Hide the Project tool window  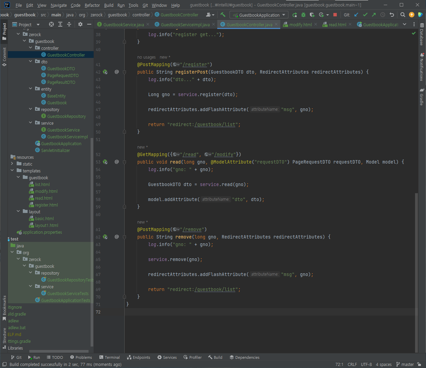click(x=89, y=24)
